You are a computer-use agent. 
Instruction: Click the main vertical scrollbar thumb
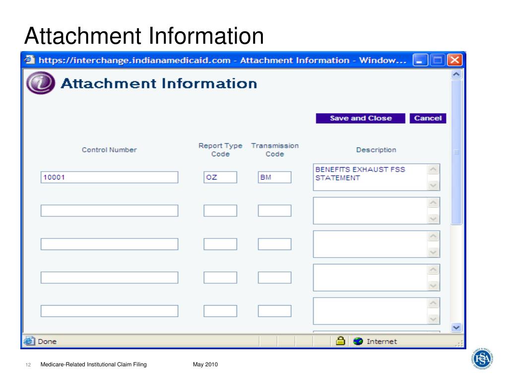(456, 152)
